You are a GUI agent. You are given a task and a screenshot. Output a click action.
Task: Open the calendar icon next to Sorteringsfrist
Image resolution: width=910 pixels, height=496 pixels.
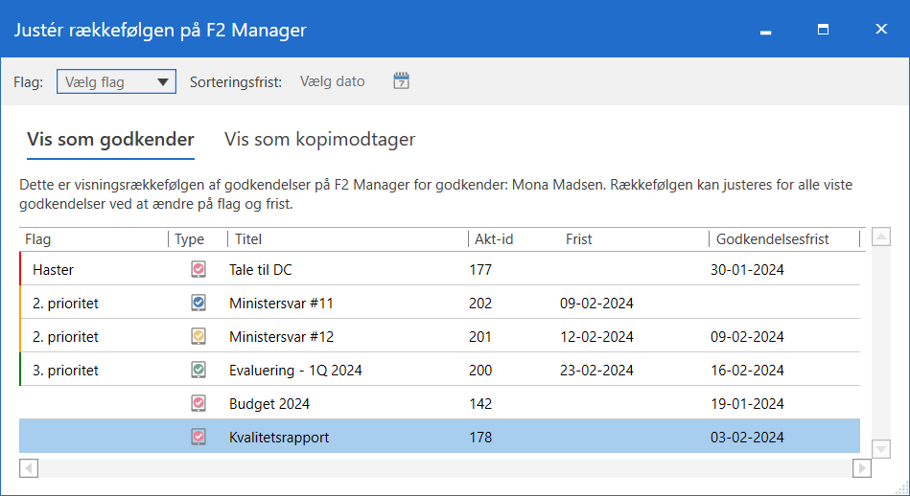(401, 81)
